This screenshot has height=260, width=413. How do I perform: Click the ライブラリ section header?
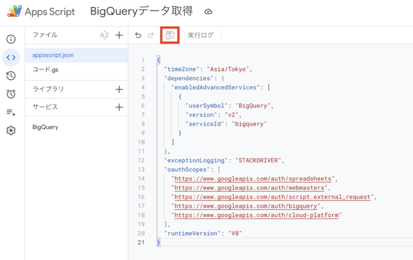(x=48, y=89)
